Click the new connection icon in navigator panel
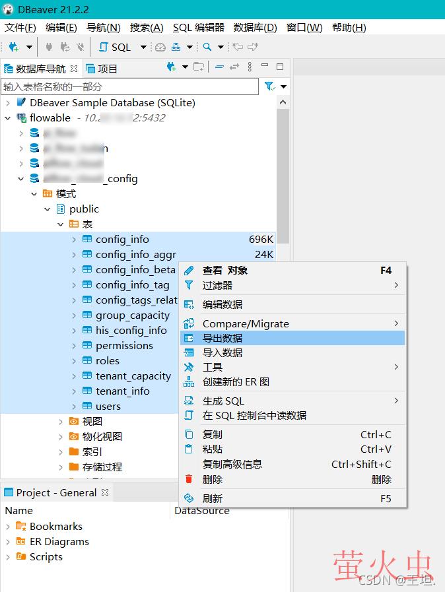This screenshot has height=592, width=445. [x=172, y=67]
